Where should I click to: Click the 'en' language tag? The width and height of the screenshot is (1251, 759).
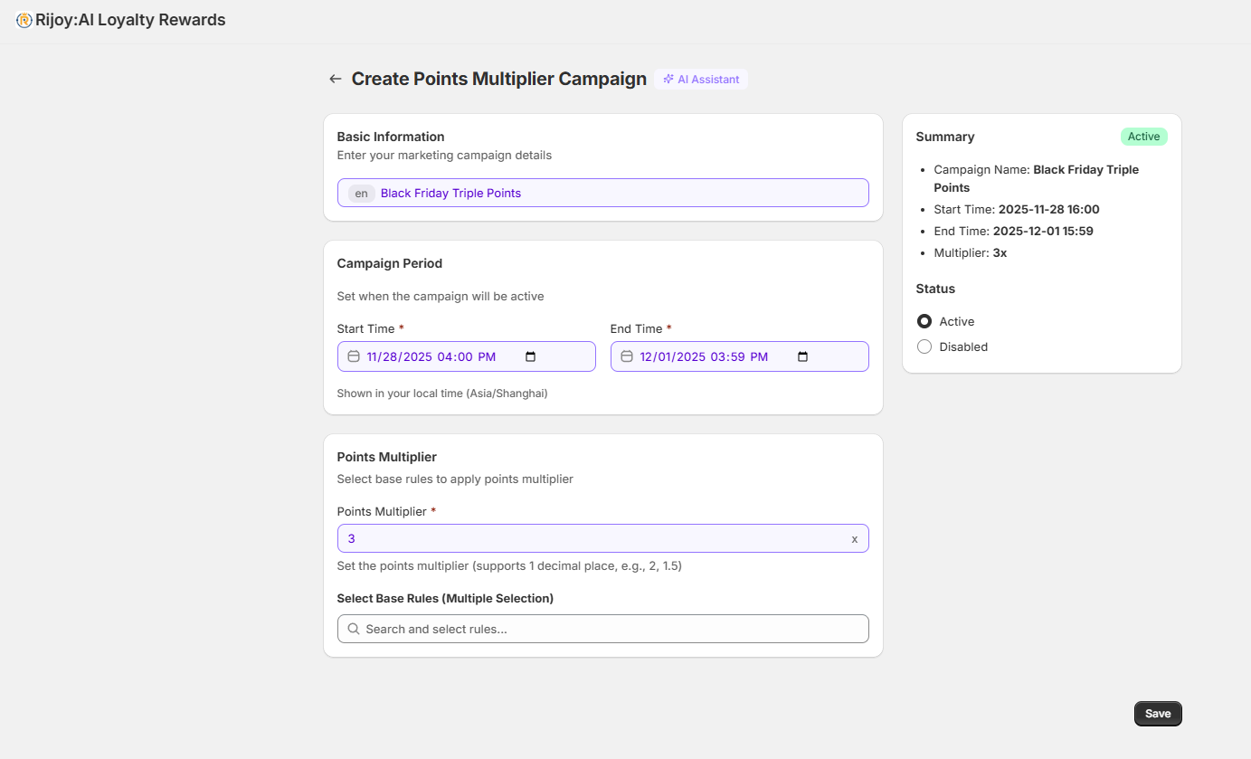(361, 193)
